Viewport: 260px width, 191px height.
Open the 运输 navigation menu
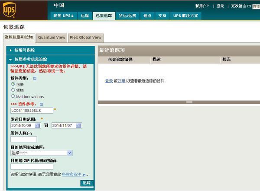pos(84,16)
